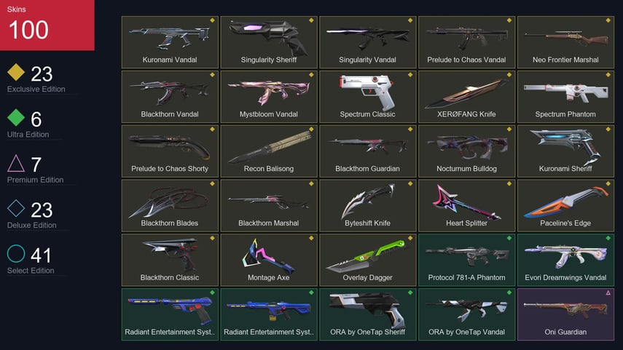Image resolution: width=623 pixels, height=350 pixels.
Task: Click the red Skins 100 counter panel
Action: [47, 25]
